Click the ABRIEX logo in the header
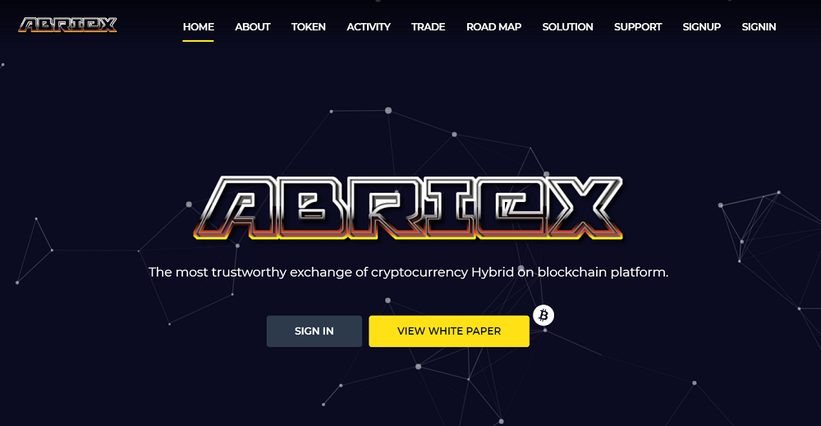This screenshot has width=821, height=426. [x=67, y=25]
